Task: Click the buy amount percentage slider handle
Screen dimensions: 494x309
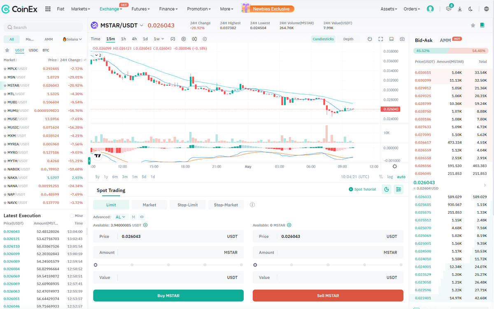Action: tap(96, 265)
